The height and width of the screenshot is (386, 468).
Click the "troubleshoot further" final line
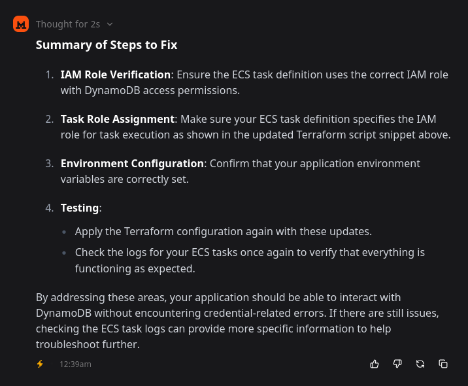click(x=88, y=345)
